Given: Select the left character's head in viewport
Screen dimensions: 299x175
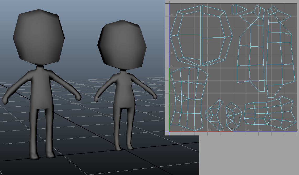Looking at the screenshot, I should [x=39, y=37].
